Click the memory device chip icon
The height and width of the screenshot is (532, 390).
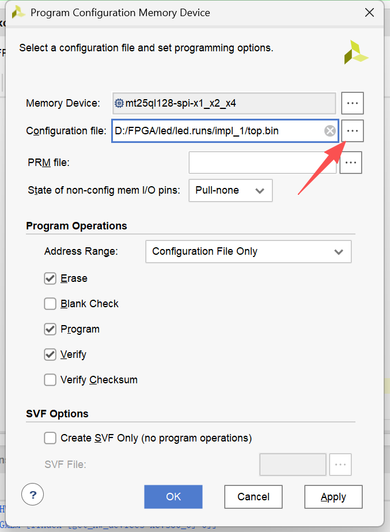pyautogui.click(x=119, y=104)
